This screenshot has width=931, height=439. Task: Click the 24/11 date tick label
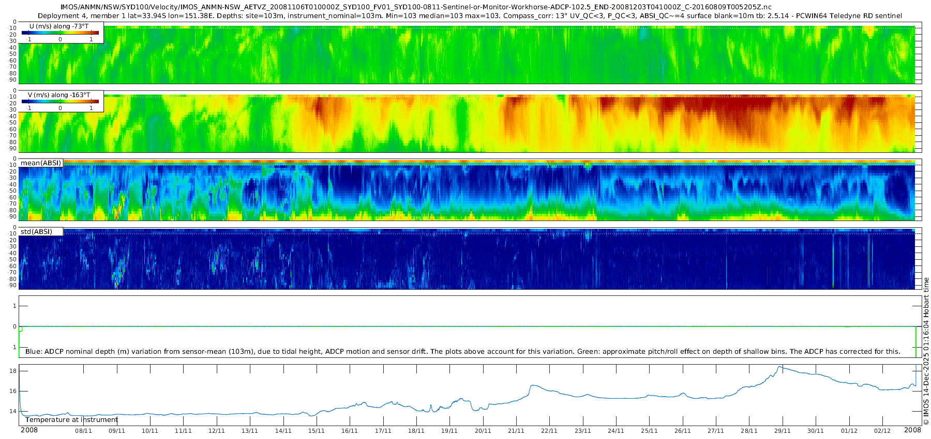616,431
